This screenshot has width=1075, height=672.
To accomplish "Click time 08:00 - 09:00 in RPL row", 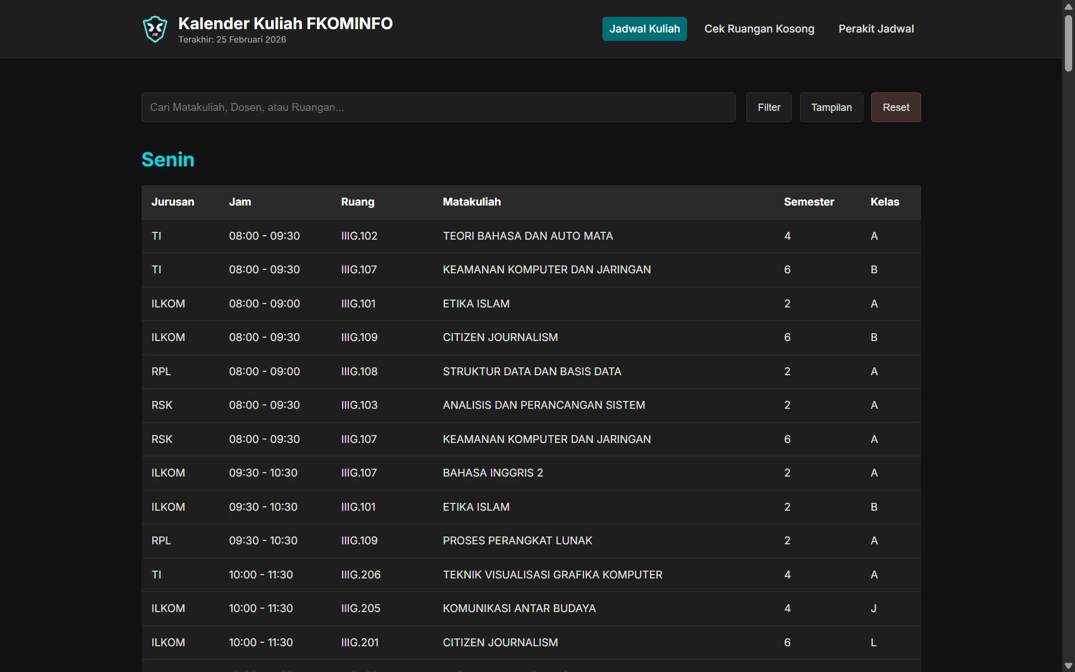I will click(x=264, y=371).
